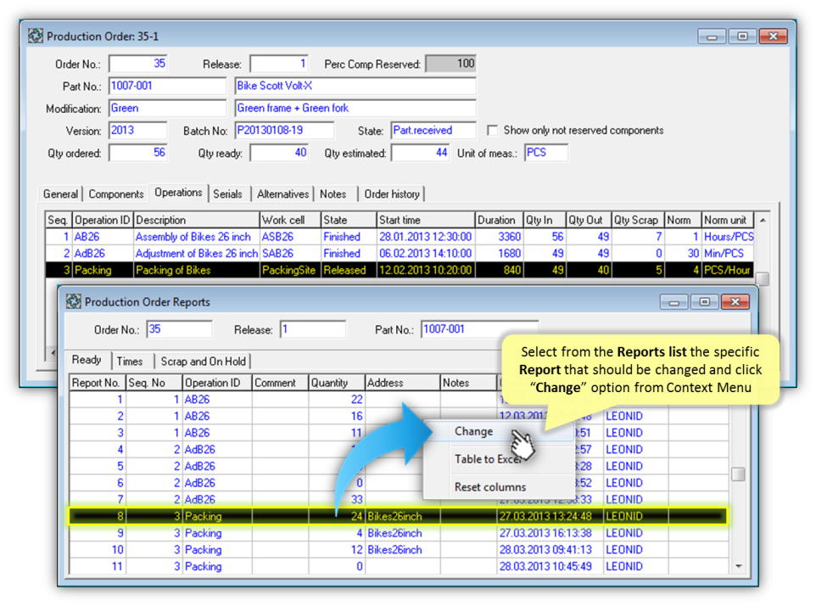Image resolution: width=816 pixels, height=606 pixels.
Task: Select report 11 Packing quantity 0
Action: (x=399, y=566)
